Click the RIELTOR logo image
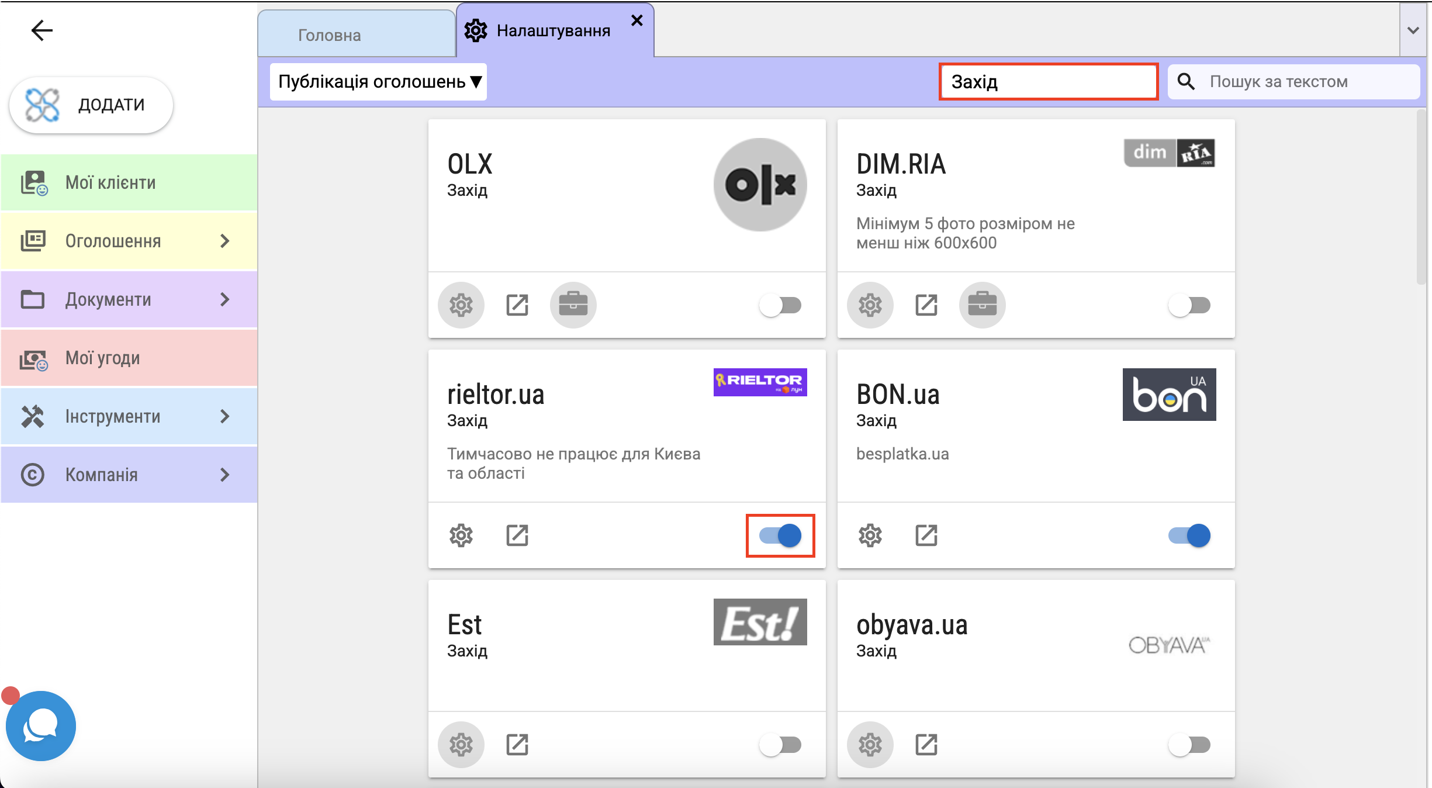Image resolution: width=1432 pixels, height=788 pixels. 760,382
